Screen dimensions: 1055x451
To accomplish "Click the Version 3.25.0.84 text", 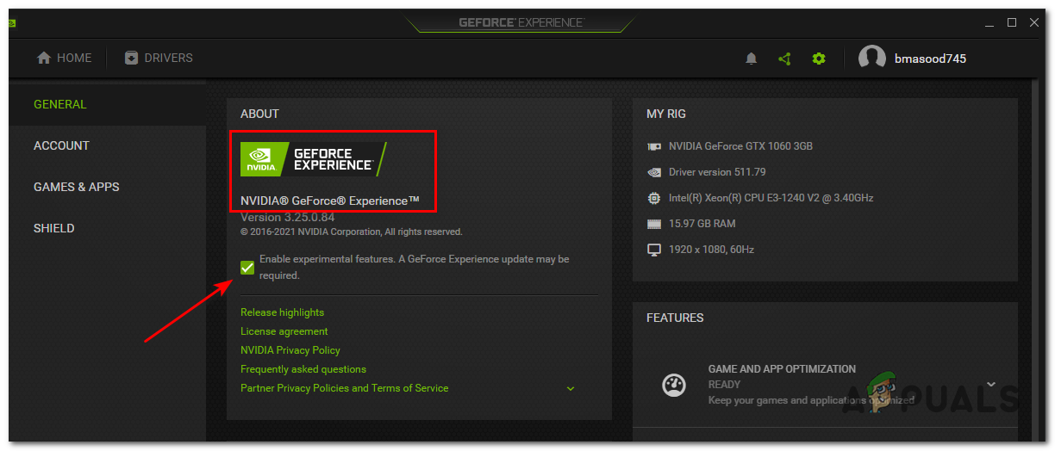I will click(287, 217).
